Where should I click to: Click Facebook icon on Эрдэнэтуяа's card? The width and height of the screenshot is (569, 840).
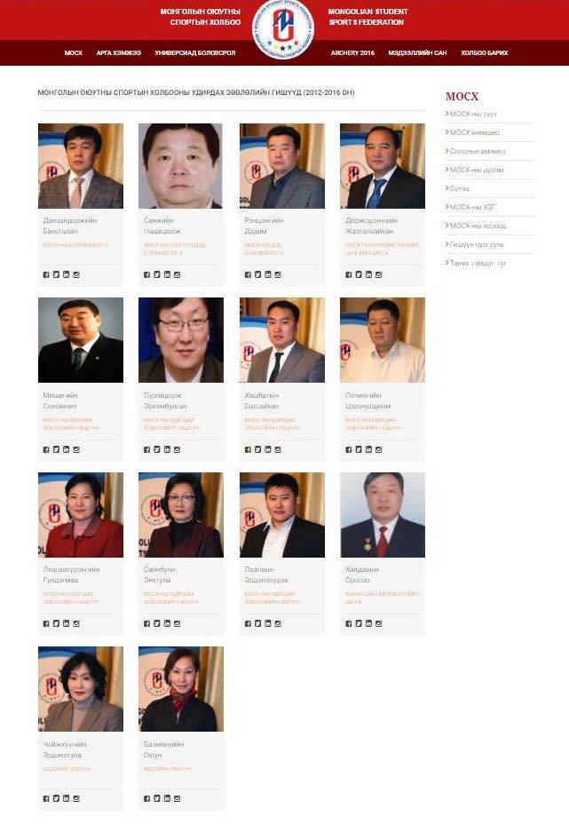point(46,798)
